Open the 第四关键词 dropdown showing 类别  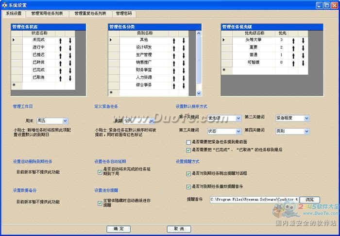pyautogui.click(x=306, y=131)
